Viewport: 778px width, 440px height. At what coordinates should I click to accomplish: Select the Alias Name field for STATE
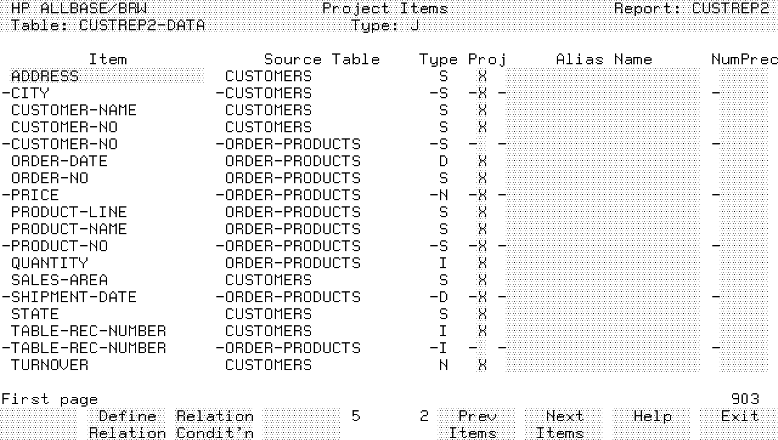[602, 314]
